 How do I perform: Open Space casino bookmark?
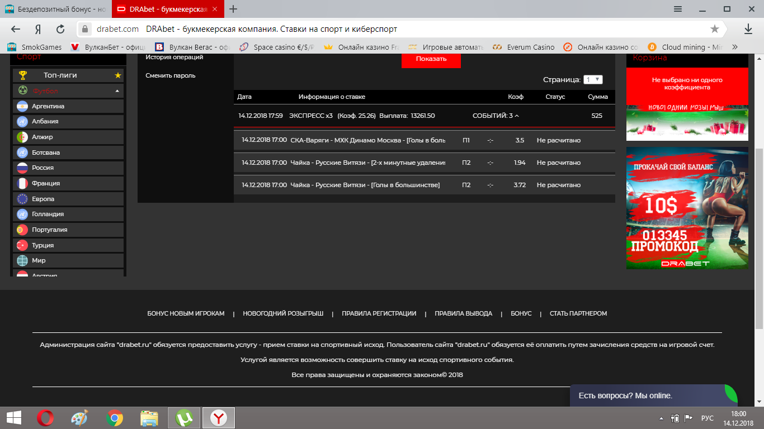coord(277,47)
